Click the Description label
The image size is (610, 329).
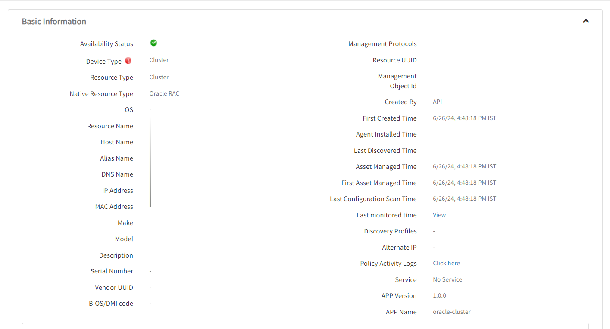(x=116, y=255)
